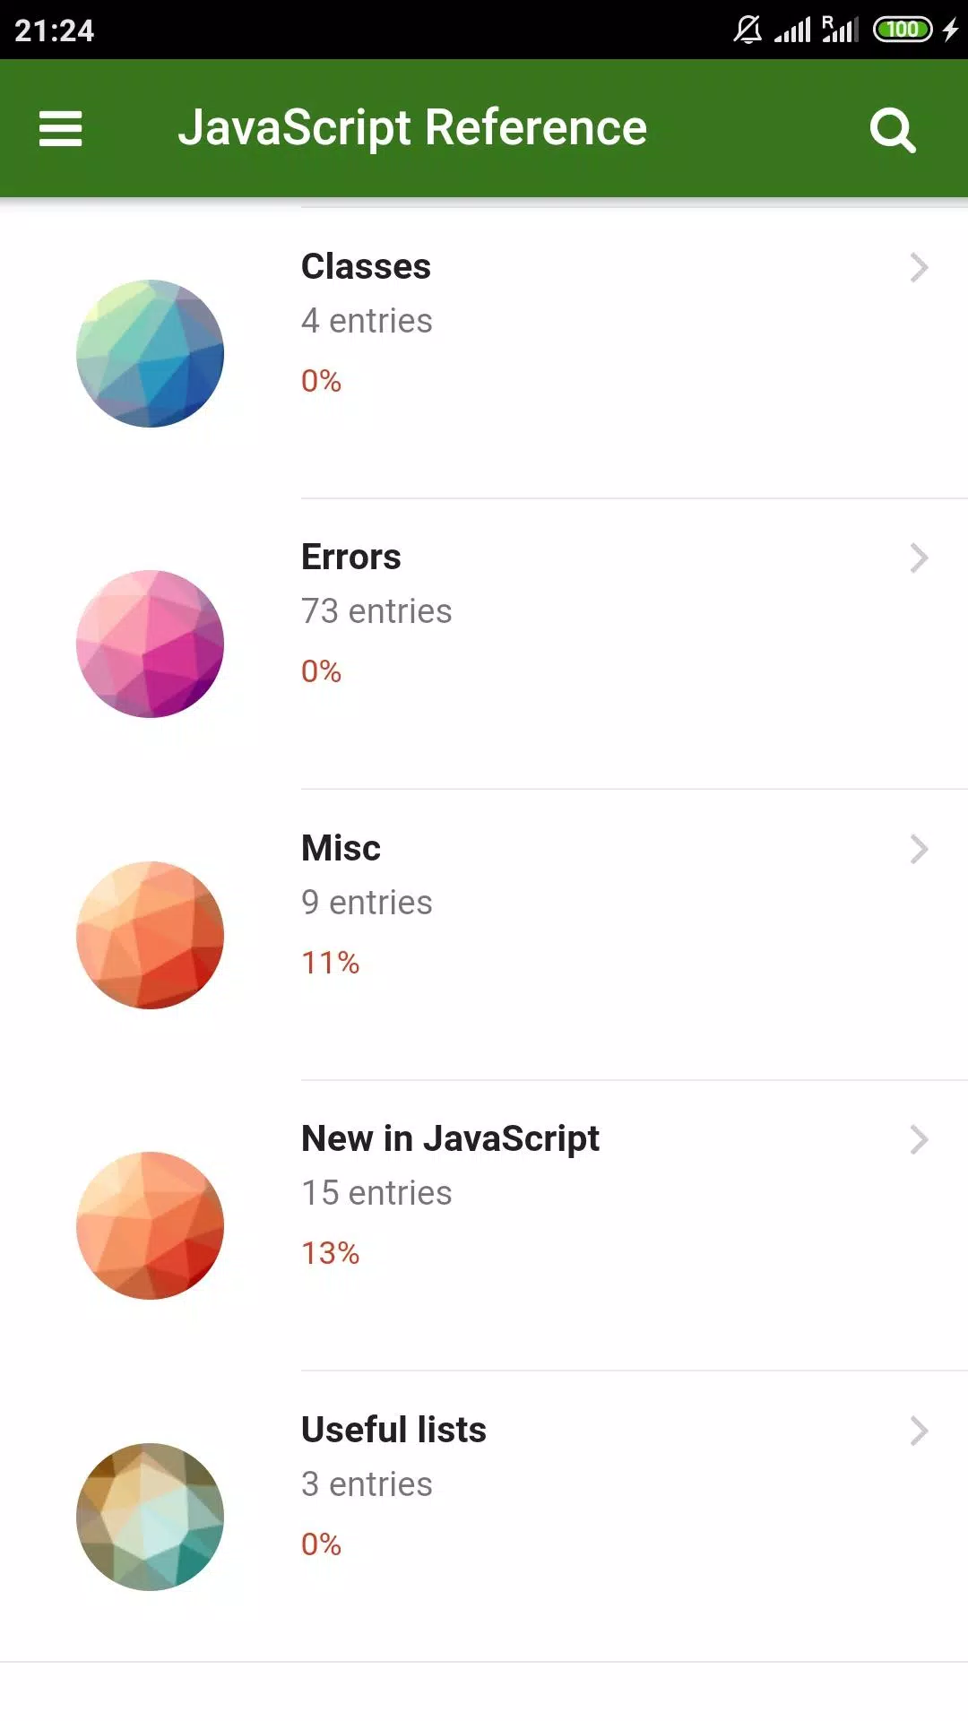Tap the search magnifier icon
Image resolution: width=968 pixels, height=1721 pixels.
[x=893, y=130]
